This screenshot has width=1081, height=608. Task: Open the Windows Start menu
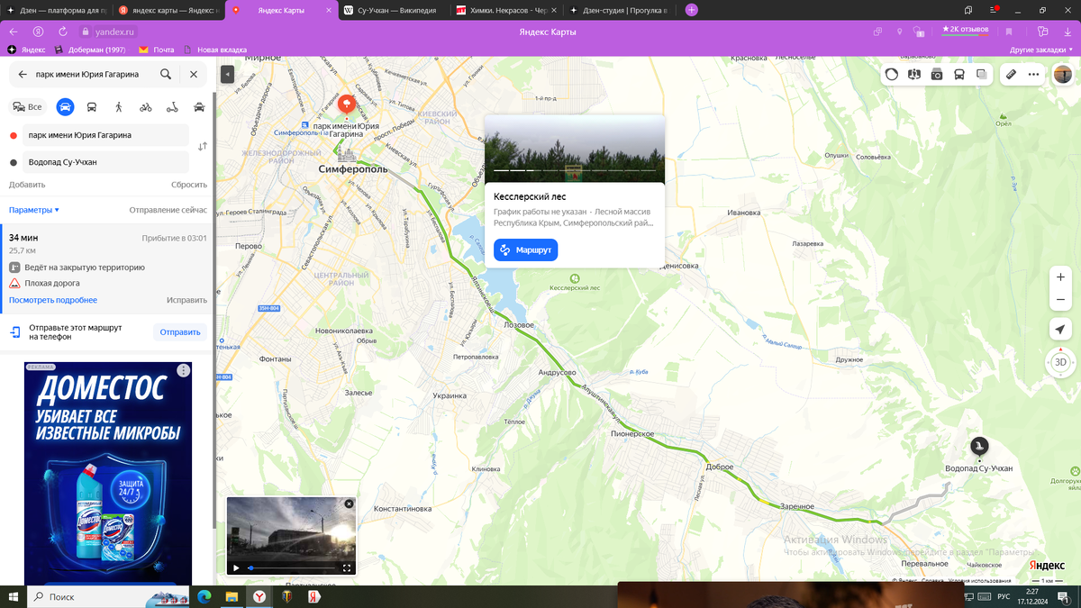pyautogui.click(x=13, y=596)
